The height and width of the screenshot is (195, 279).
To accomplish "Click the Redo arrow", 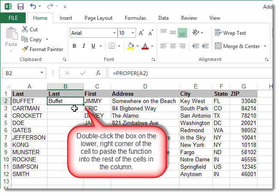I will point(50,6).
